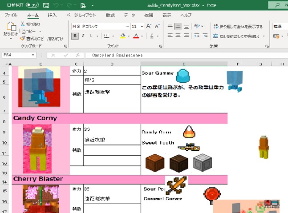
Task: Toggle Underline formatting
Action: tap(91, 36)
